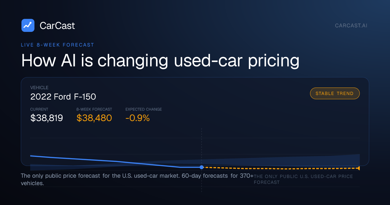Click the EXPECTED CHANGE label
390x205 pixels.
pos(144,109)
